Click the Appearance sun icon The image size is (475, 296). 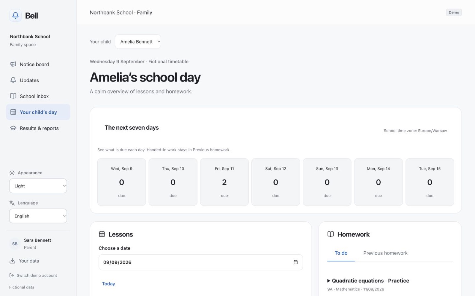[12, 173]
